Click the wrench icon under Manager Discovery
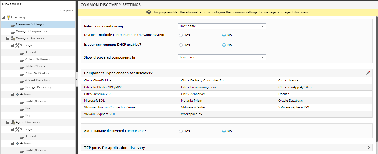378x154 pixels. click(x=17, y=45)
